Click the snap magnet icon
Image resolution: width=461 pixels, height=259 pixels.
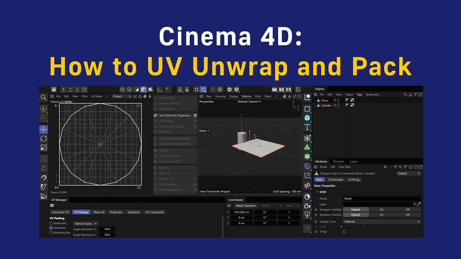(x=180, y=90)
